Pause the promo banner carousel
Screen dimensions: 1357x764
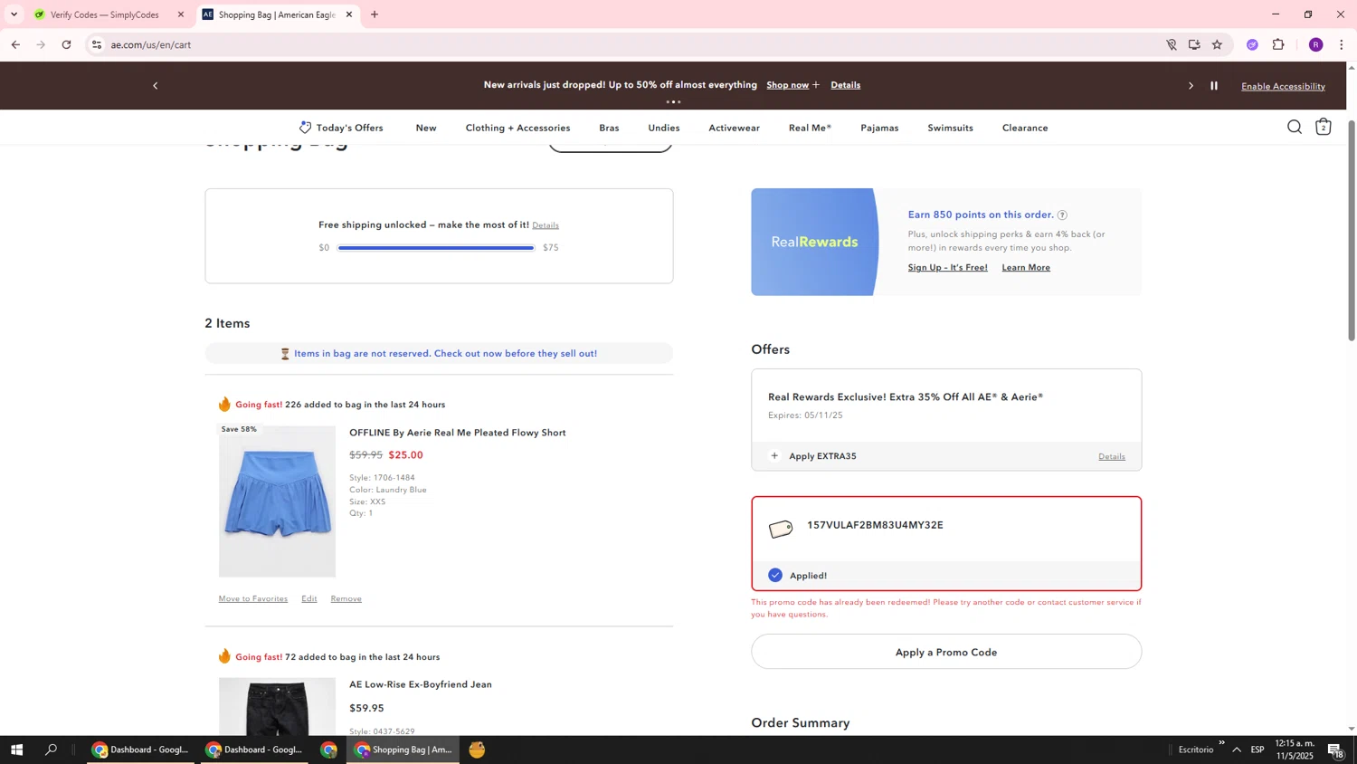coord(1214,86)
